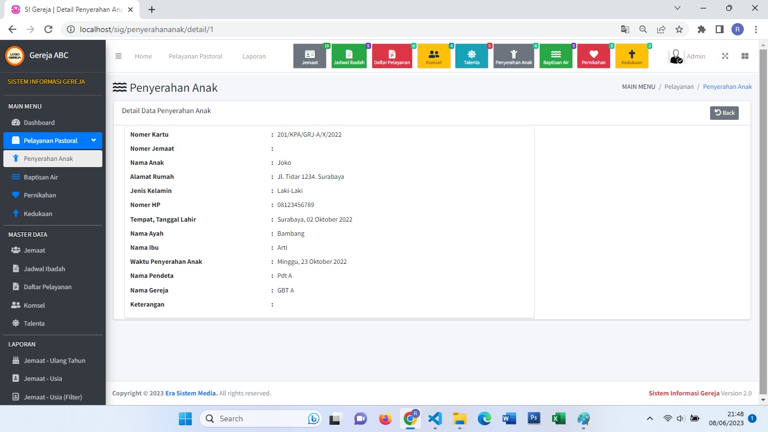Open the Talenta gear tile
Image resolution: width=768 pixels, height=432 pixels.
coord(471,56)
